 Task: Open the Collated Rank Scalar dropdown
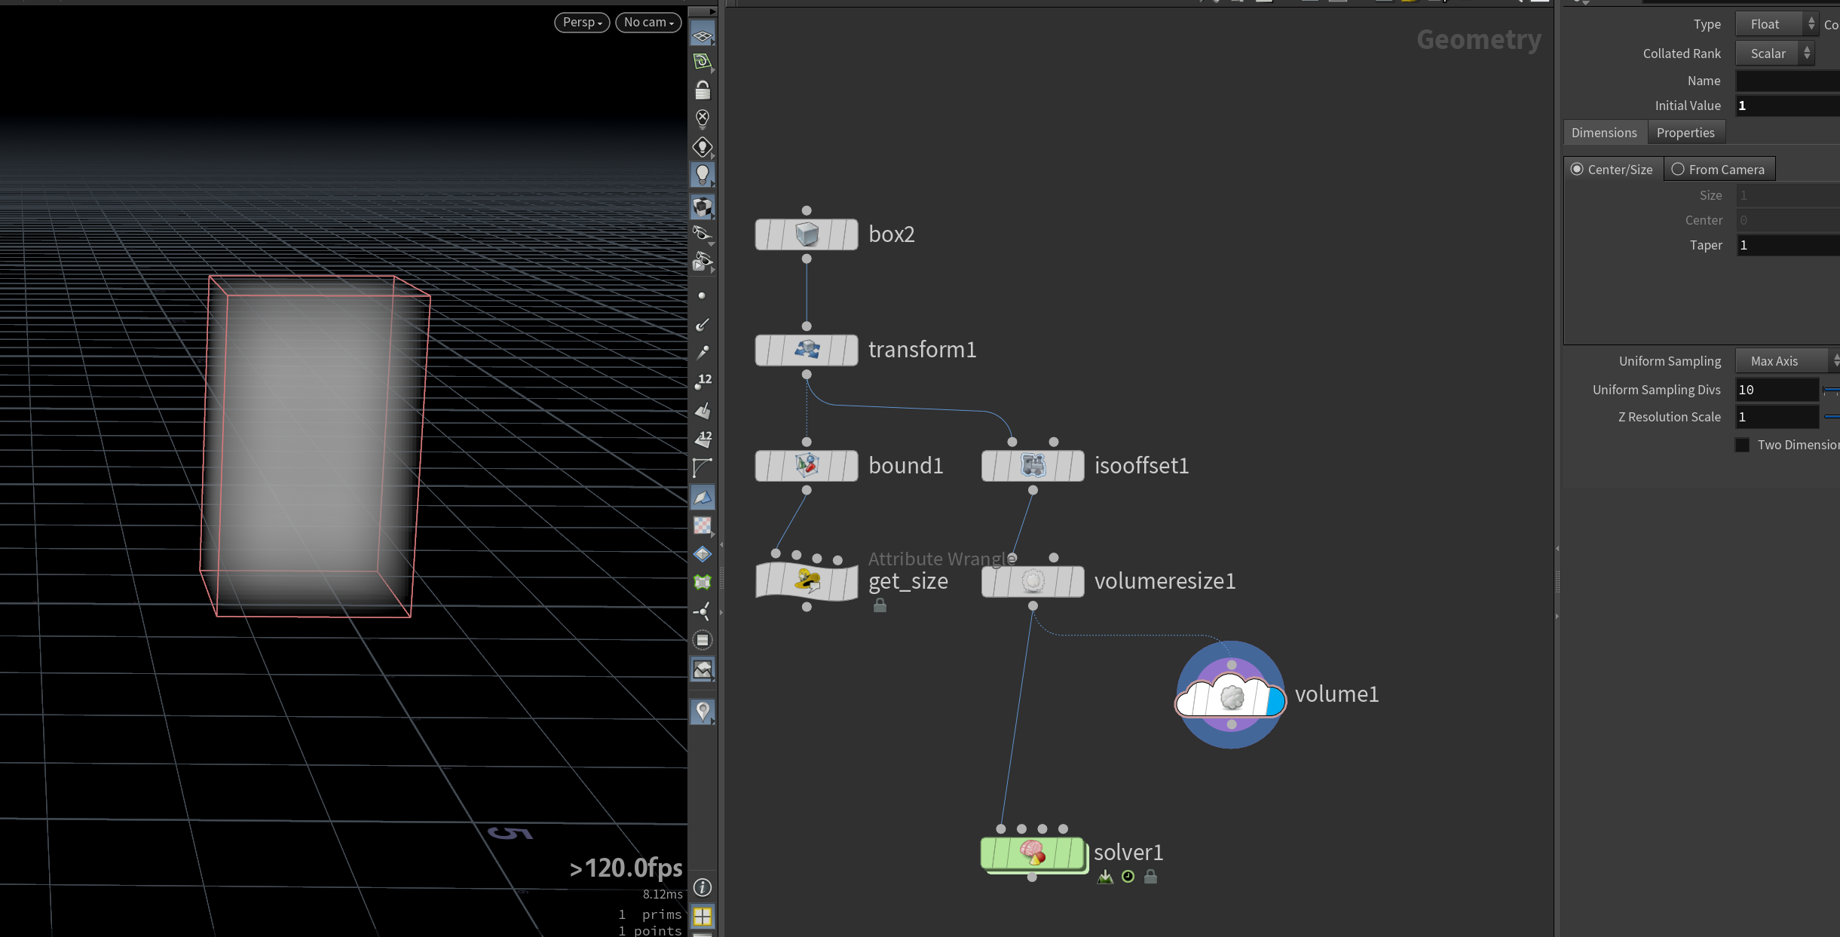pos(1774,54)
